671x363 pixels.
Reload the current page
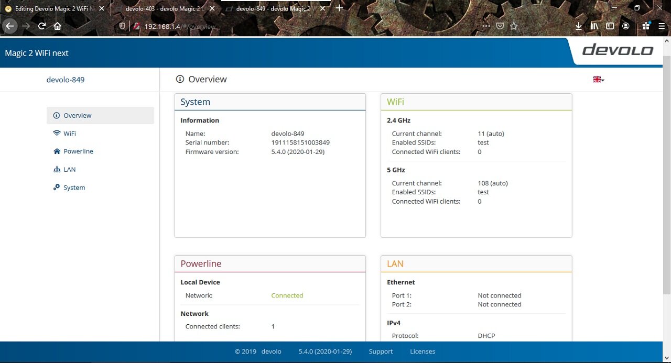pyautogui.click(x=42, y=26)
